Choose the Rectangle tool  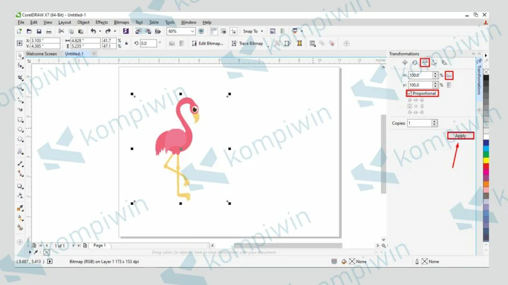click(20, 120)
